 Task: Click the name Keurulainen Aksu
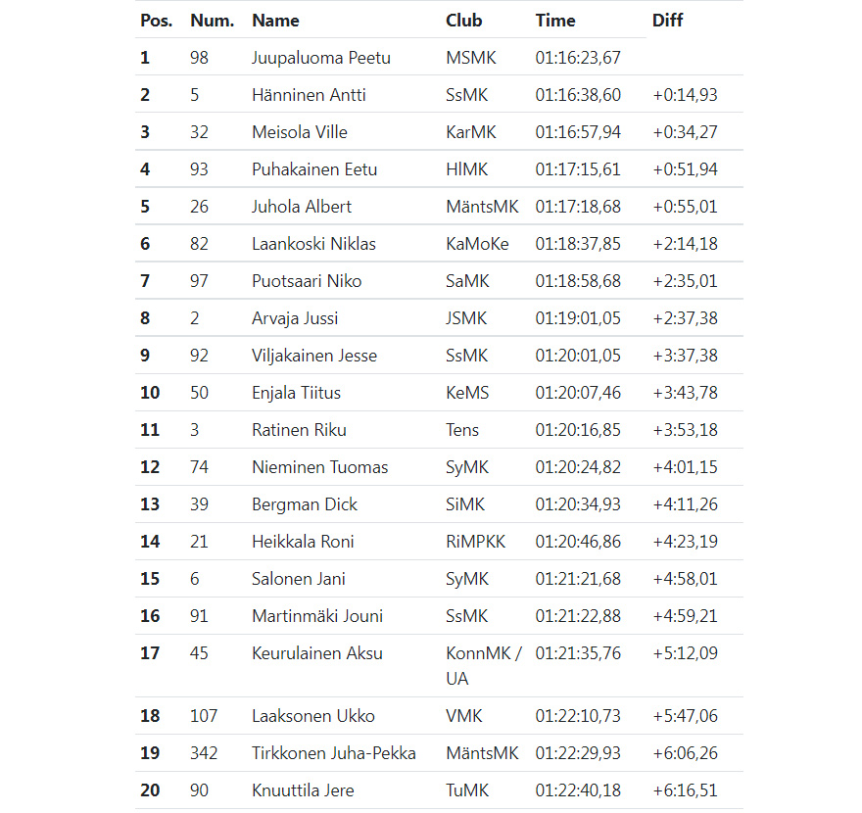[x=317, y=653]
